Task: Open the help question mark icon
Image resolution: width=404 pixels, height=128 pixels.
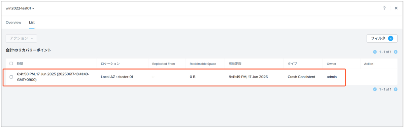Action: (384, 8)
